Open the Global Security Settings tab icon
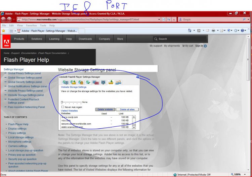Viewport: 252px width, 177px height. [x=81, y=82]
